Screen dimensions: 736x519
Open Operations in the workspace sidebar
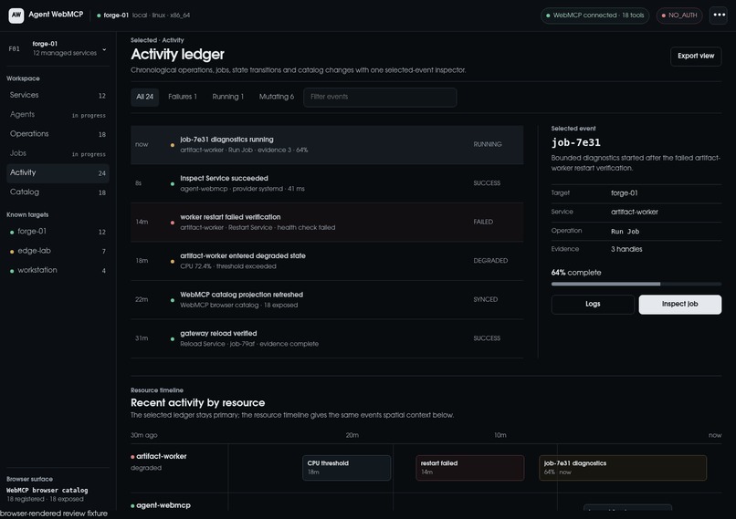click(58, 133)
